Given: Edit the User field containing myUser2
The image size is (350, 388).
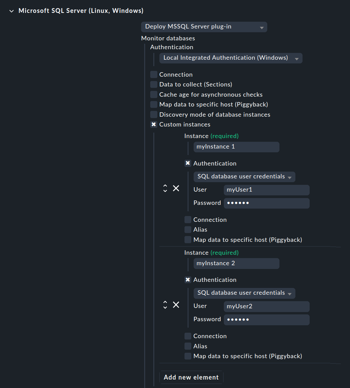Looking at the screenshot, I should (267, 306).
